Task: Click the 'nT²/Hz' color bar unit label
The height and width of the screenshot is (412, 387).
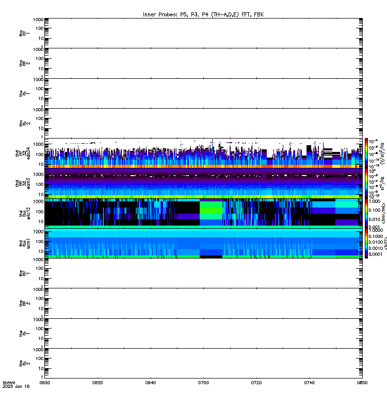Action: tap(382, 183)
